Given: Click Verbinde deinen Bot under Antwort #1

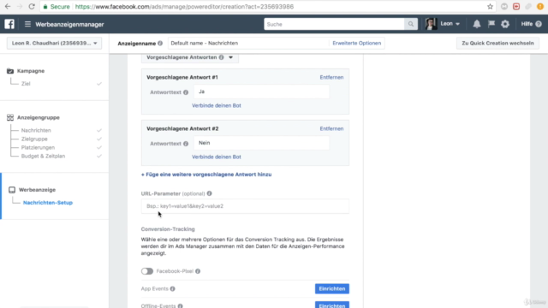Looking at the screenshot, I should click(x=217, y=105).
